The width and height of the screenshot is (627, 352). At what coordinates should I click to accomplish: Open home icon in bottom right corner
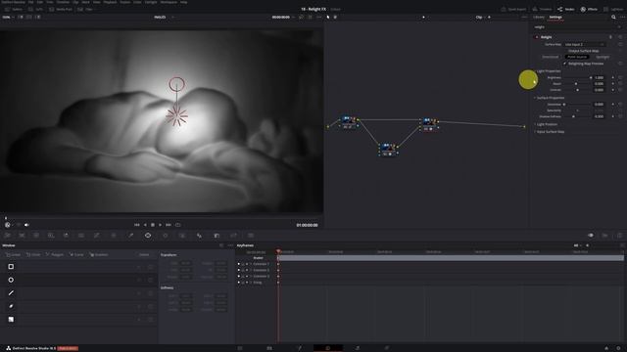point(606,348)
